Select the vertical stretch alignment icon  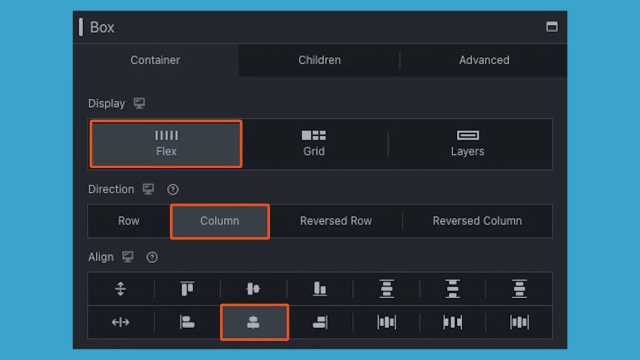tap(121, 289)
